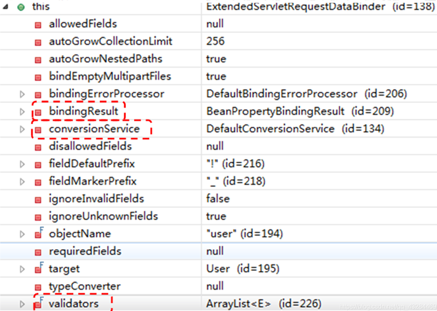
Task: Expand the conversionService node
Action: (22, 129)
